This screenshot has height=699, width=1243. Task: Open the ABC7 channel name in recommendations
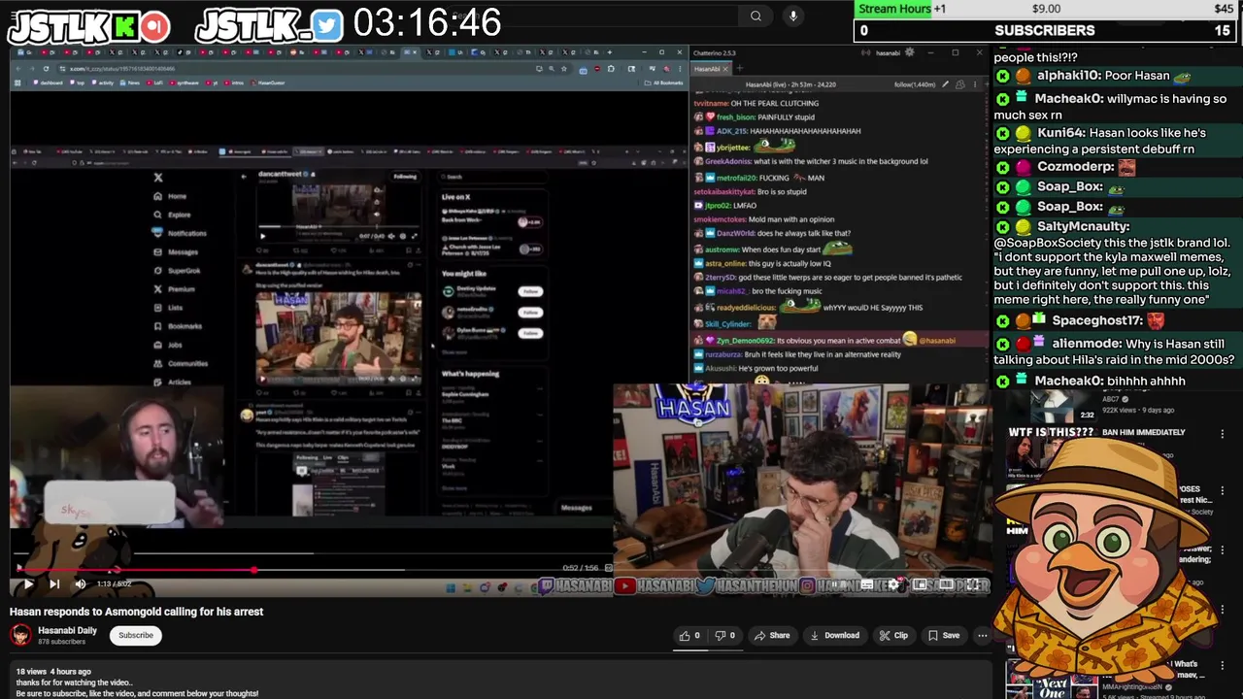(x=1111, y=399)
